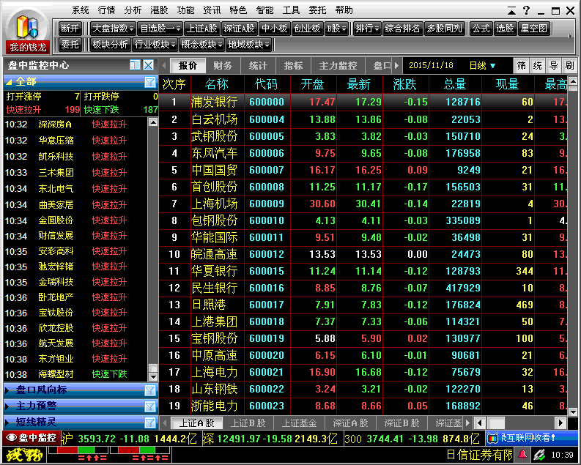Viewport: 581px width, 465px height.
Task: Open the 排行 dropdown
Action: tap(367, 29)
